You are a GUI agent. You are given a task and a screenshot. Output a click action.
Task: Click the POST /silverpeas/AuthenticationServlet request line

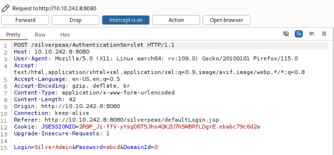pos(94,45)
